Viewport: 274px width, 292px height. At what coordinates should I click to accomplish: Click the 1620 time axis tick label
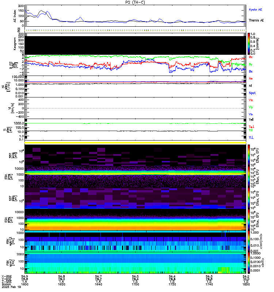pyautogui.click(x=61, y=284)
